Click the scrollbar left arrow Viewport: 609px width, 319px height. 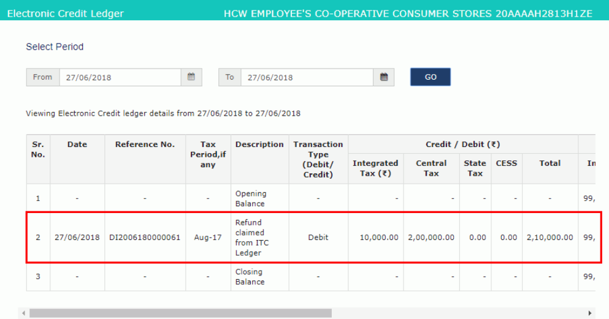point(24,313)
